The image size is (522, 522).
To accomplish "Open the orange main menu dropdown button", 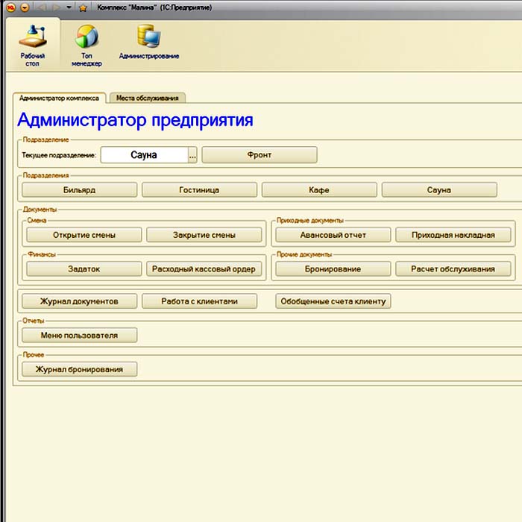I will (x=24, y=7).
